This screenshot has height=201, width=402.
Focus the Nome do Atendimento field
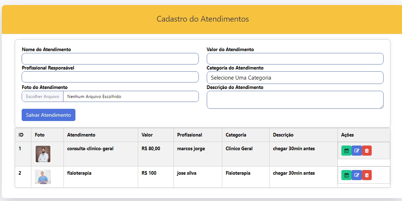tap(110, 59)
